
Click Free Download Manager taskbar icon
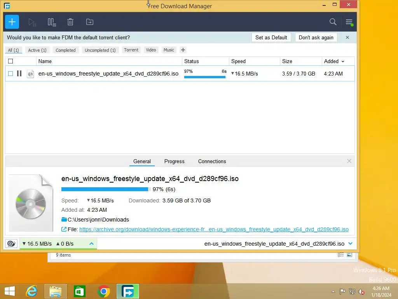[128, 291]
